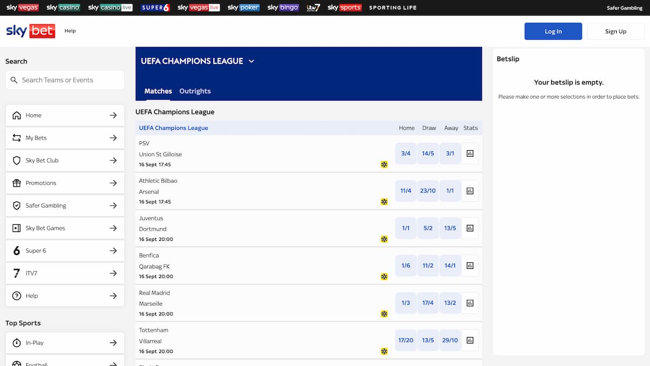Viewport: 650px width, 366px height.
Task: Select Villarreal away odds 29/10
Action: point(450,340)
